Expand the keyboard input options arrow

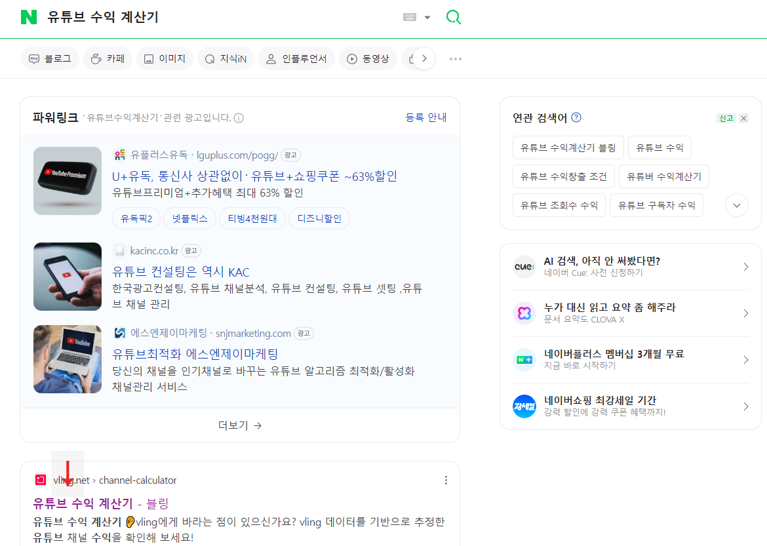pos(427,18)
